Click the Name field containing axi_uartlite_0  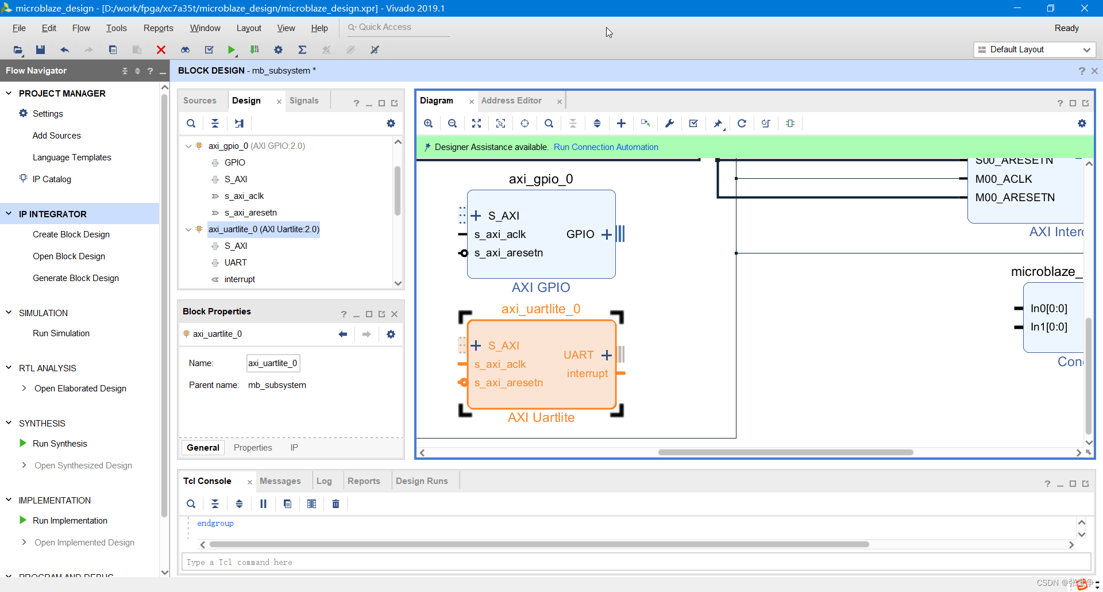pos(273,363)
